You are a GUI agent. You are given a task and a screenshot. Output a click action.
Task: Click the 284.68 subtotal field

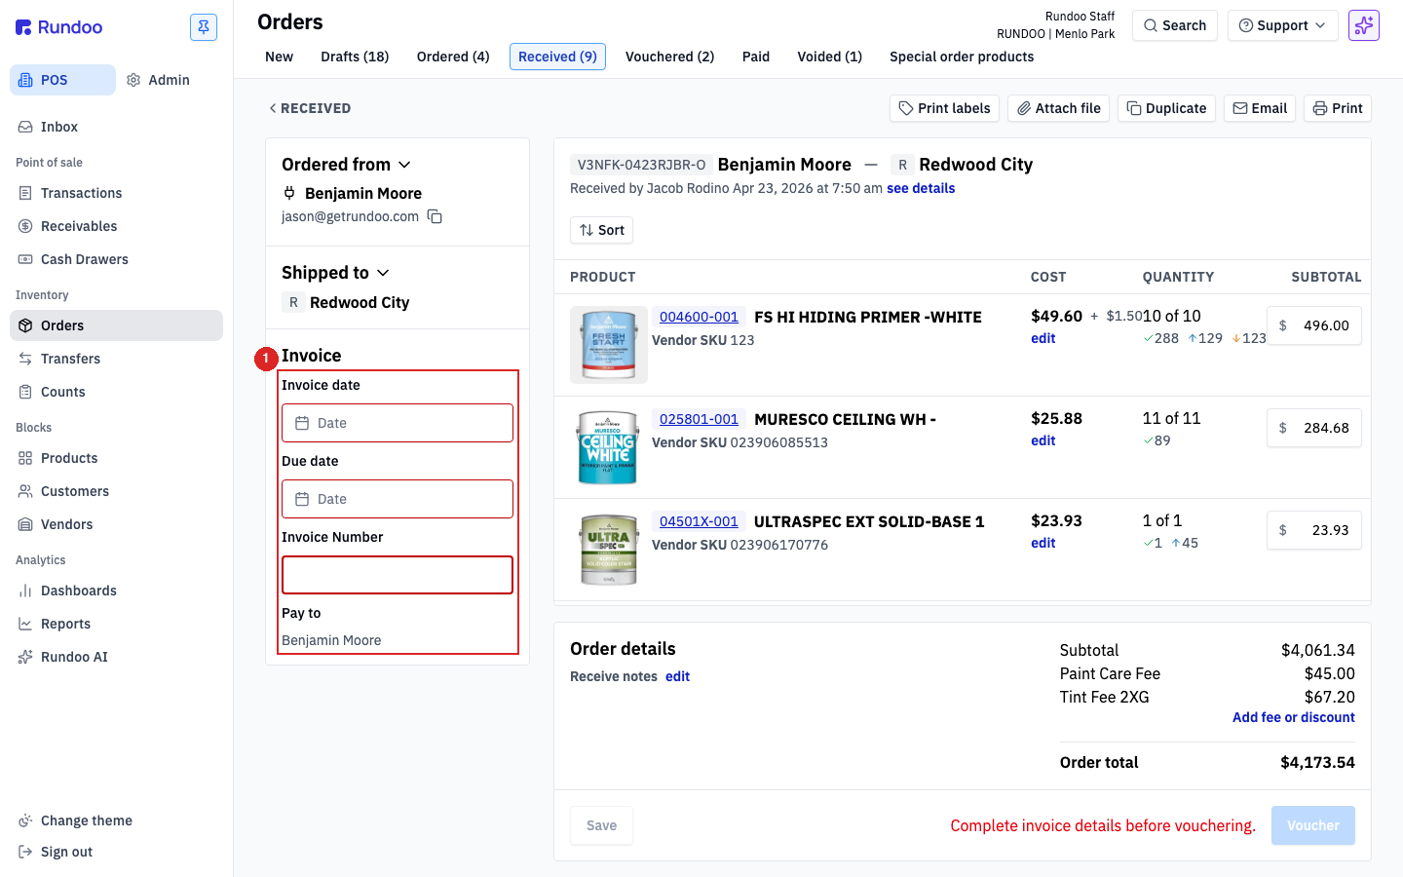point(1313,428)
